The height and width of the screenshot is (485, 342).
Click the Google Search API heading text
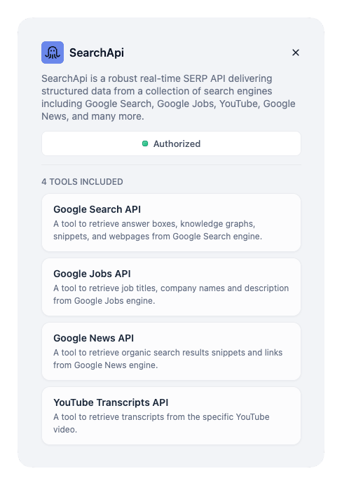pyautogui.click(x=97, y=209)
